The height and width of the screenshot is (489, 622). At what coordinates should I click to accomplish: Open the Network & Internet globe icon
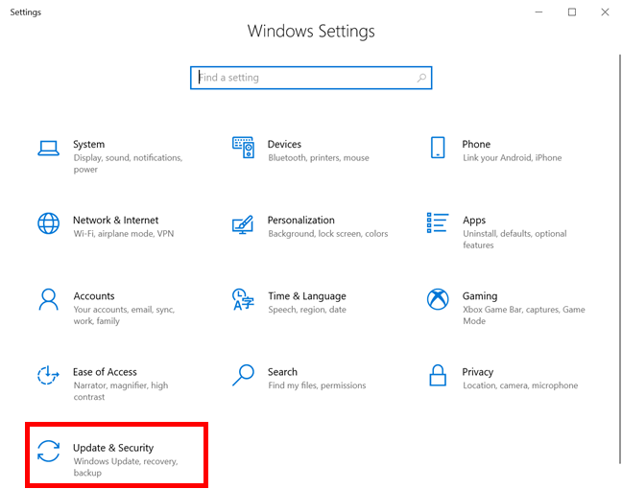48,223
